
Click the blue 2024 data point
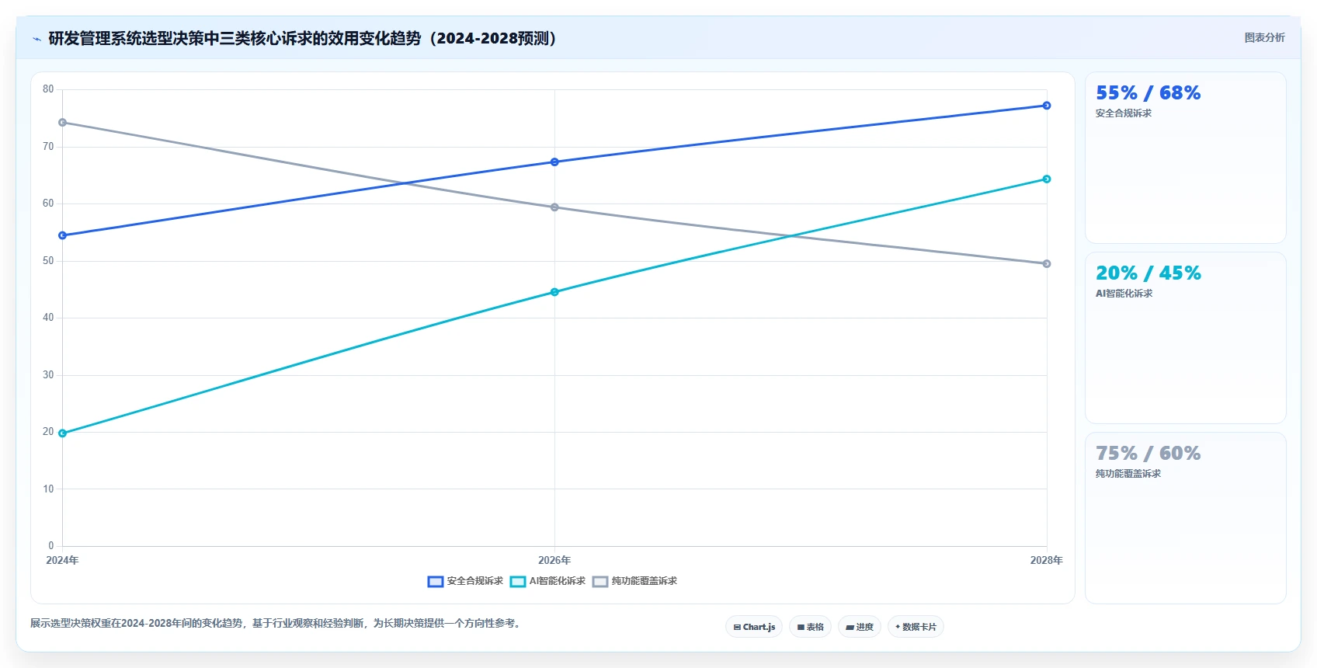pos(63,235)
